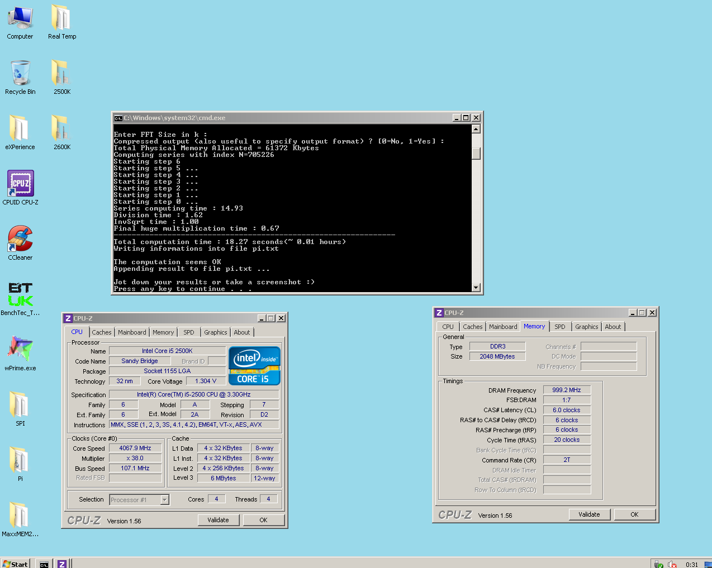Viewport: 712px width, 568px height.
Task: Click the Code Name value Sandy Bridge
Action: coord(140,361)
